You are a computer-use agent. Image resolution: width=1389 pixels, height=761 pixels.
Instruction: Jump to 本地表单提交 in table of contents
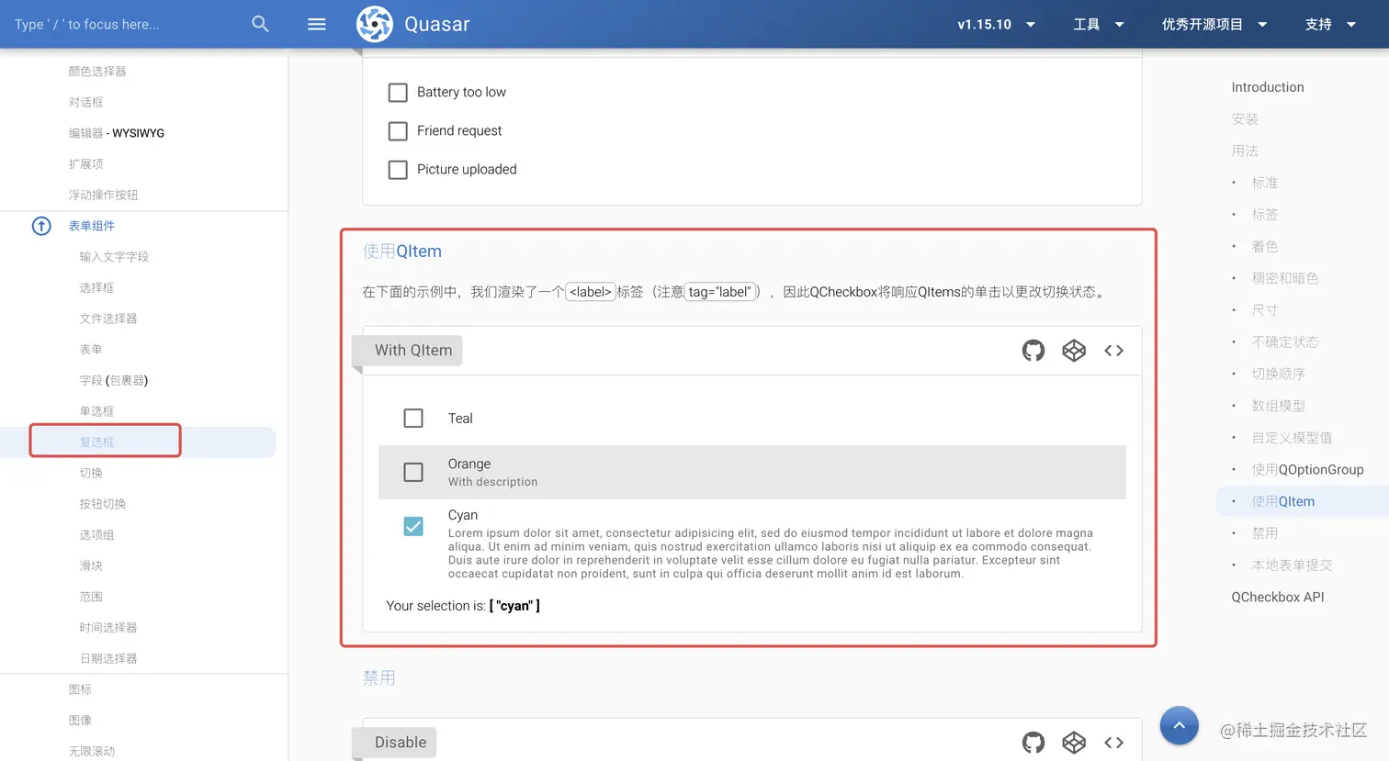(1292, 565)
